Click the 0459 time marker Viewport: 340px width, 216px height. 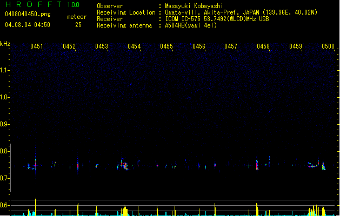click(x=296, y=46)
